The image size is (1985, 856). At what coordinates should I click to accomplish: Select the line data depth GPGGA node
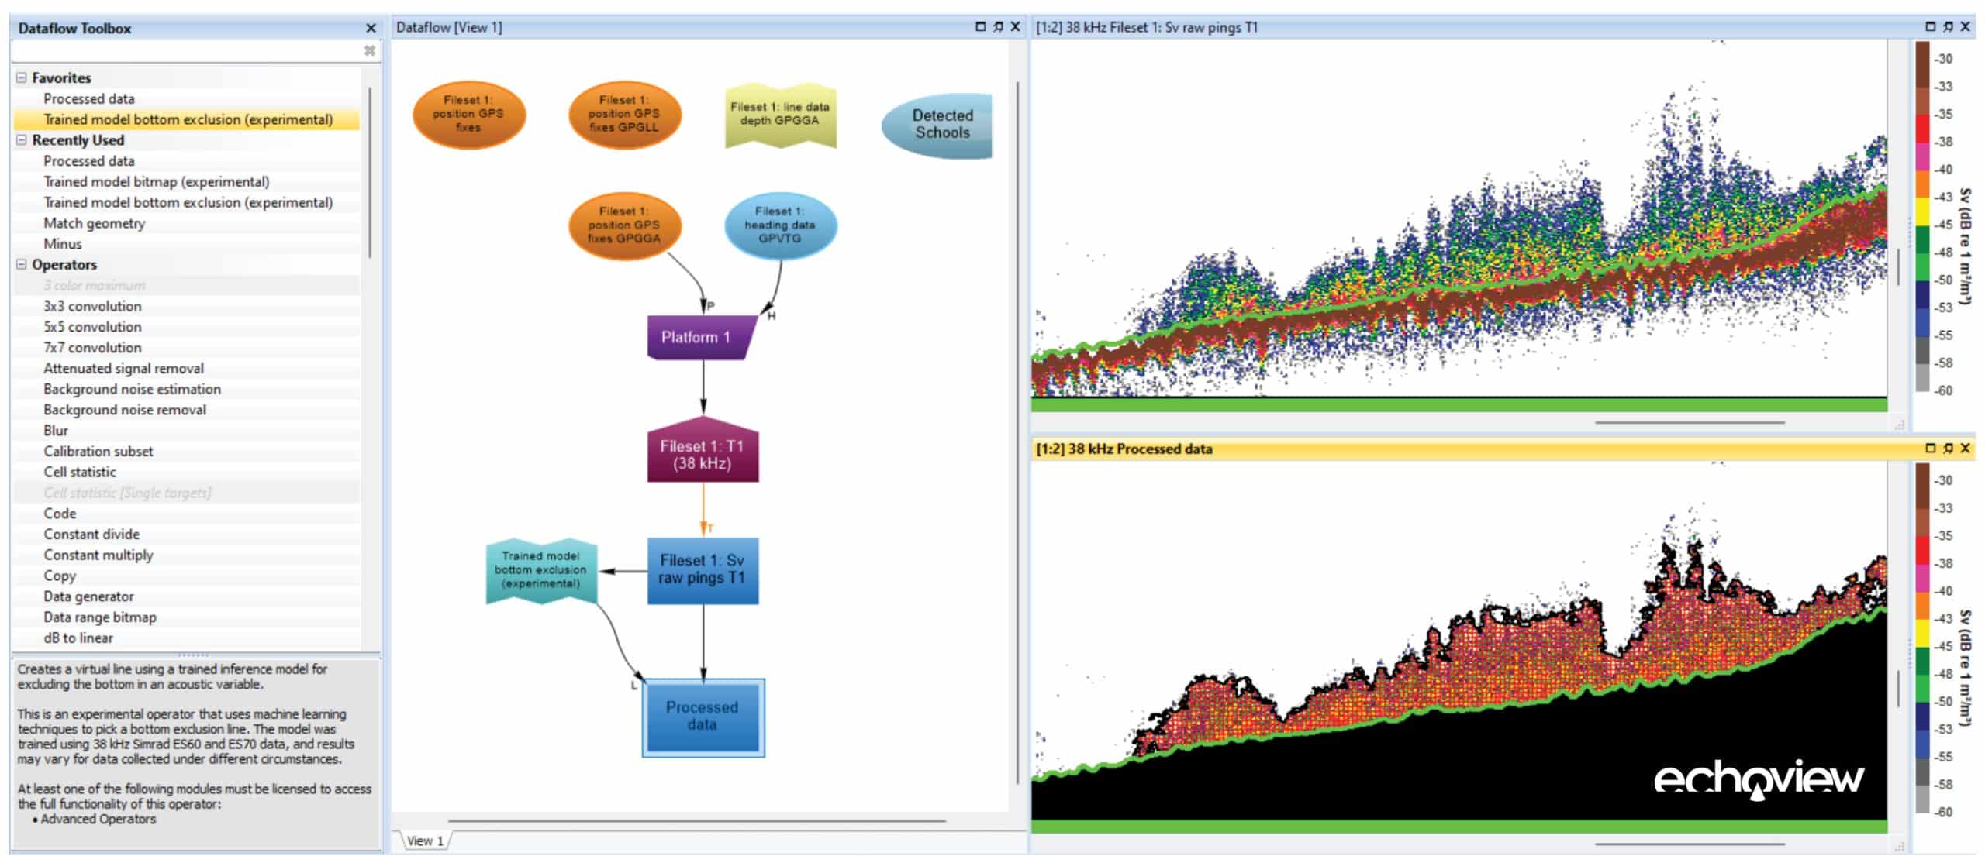point(780,114)
